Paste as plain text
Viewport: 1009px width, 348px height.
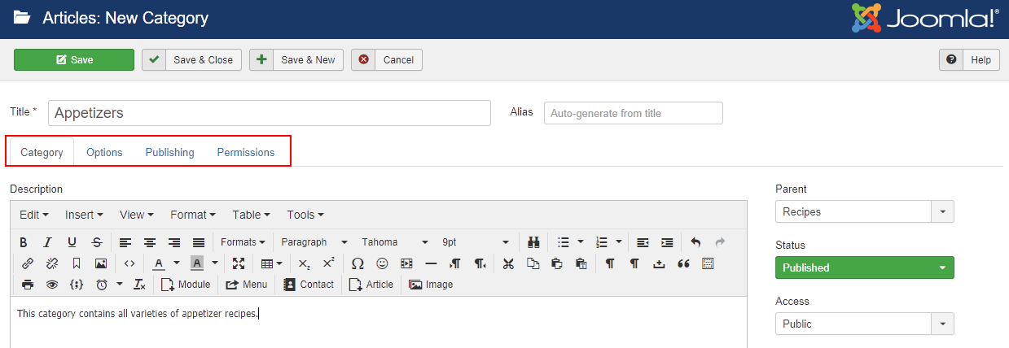(581, 263)
